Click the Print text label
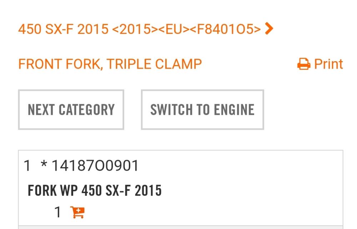 [328, 64]
